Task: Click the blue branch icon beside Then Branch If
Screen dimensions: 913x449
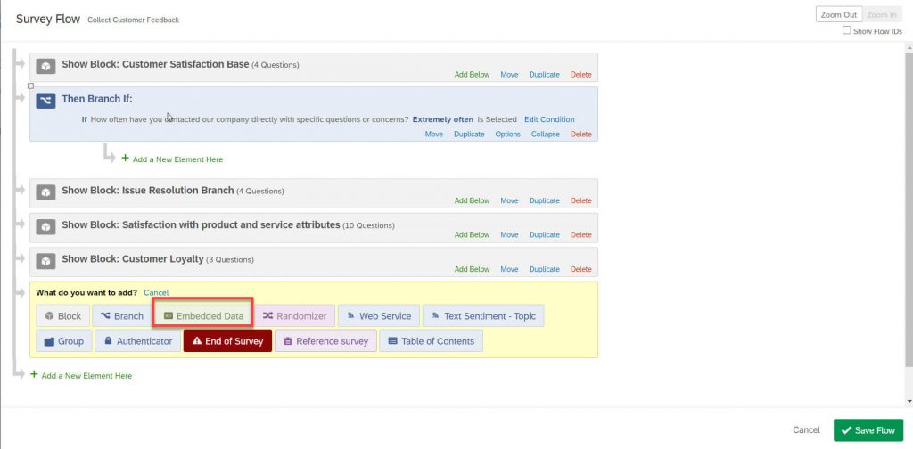Action: tap(46, 101)
